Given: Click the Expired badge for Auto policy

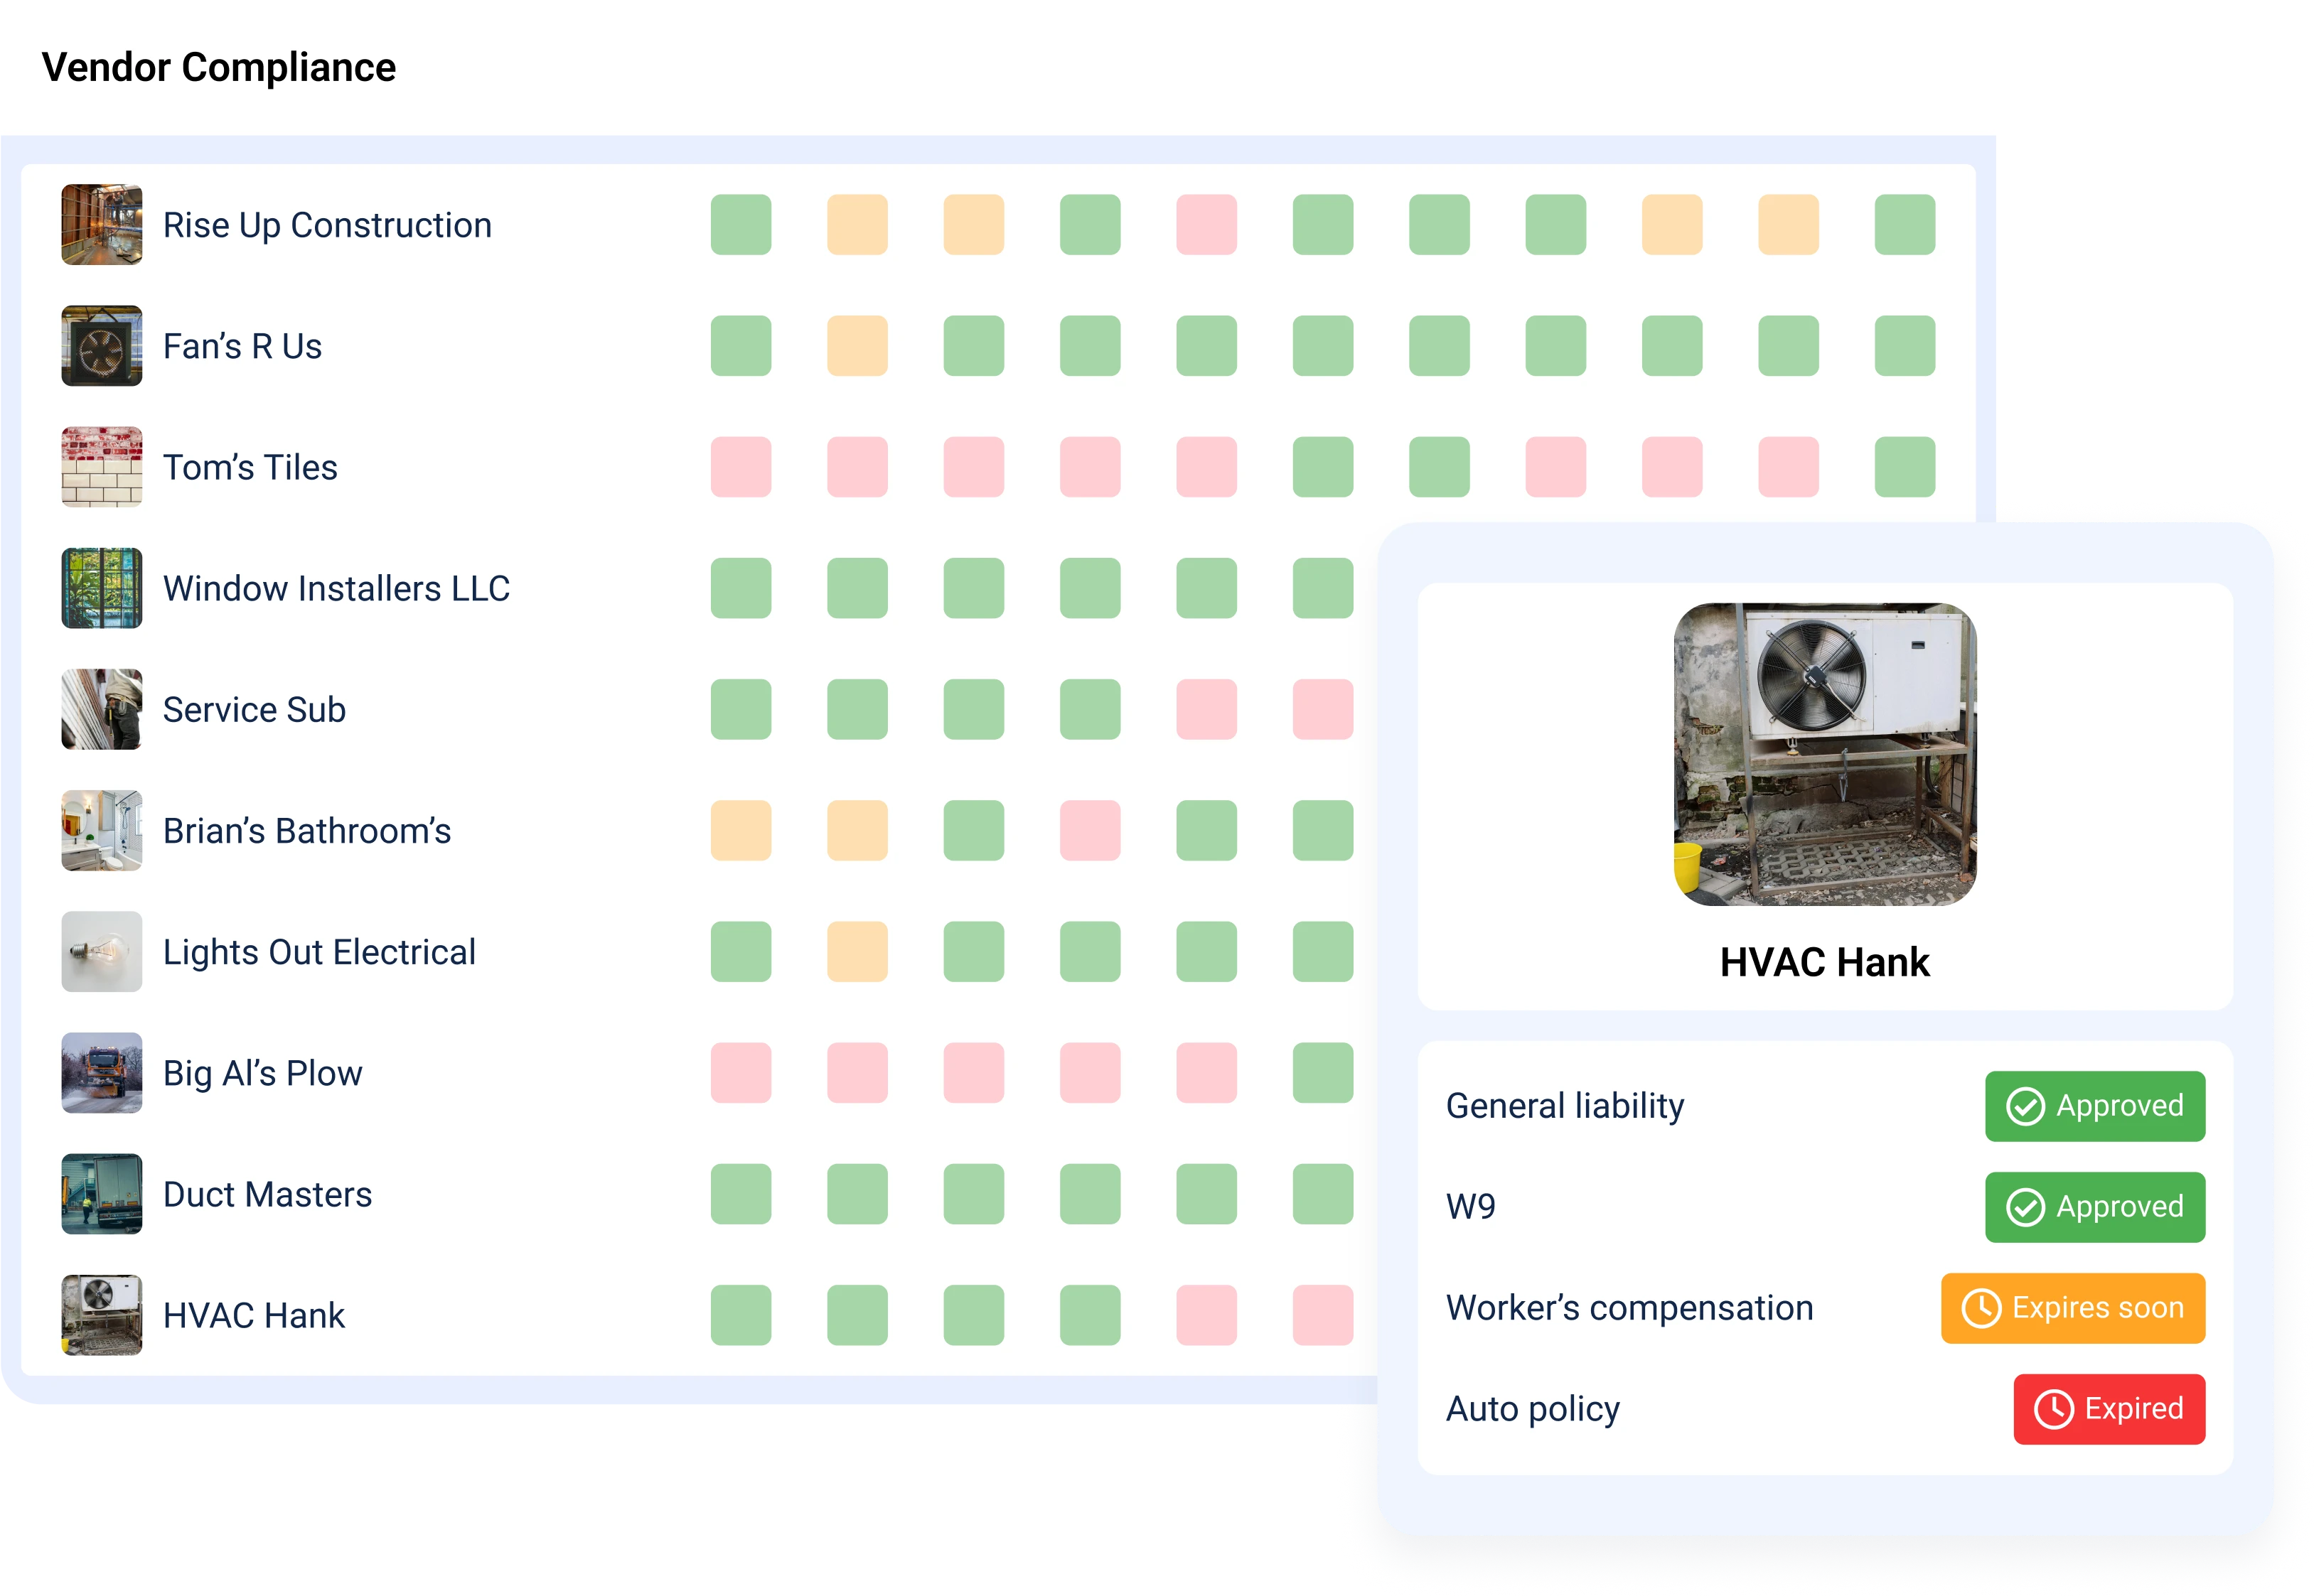Looking at the screenshot, I should point(2110,1408).
